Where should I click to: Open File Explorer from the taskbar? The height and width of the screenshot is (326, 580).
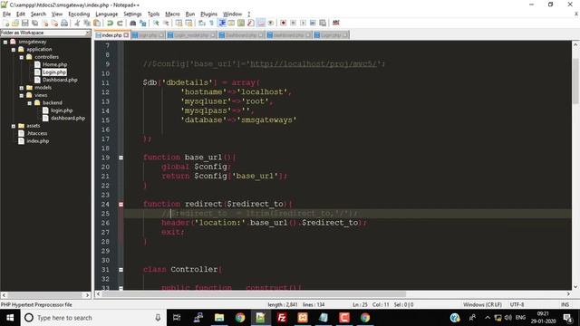click(x=219, y=318)
